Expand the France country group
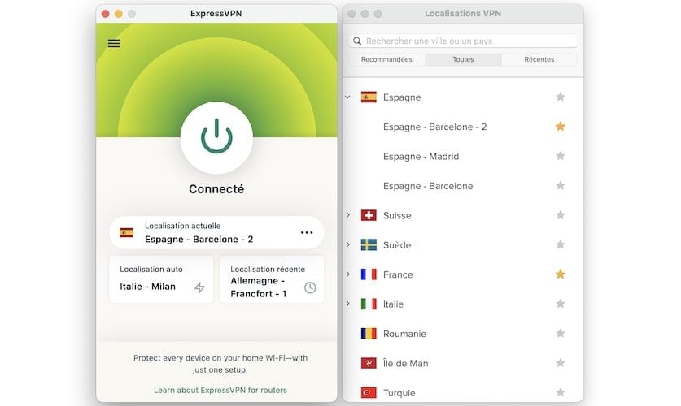The width and height of the screenshot is (681, 406). [x=348, y=274]
